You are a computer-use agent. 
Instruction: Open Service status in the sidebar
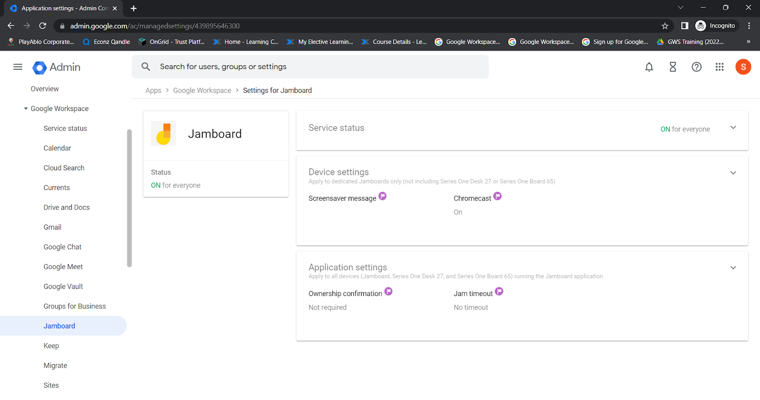click(65, 128)
